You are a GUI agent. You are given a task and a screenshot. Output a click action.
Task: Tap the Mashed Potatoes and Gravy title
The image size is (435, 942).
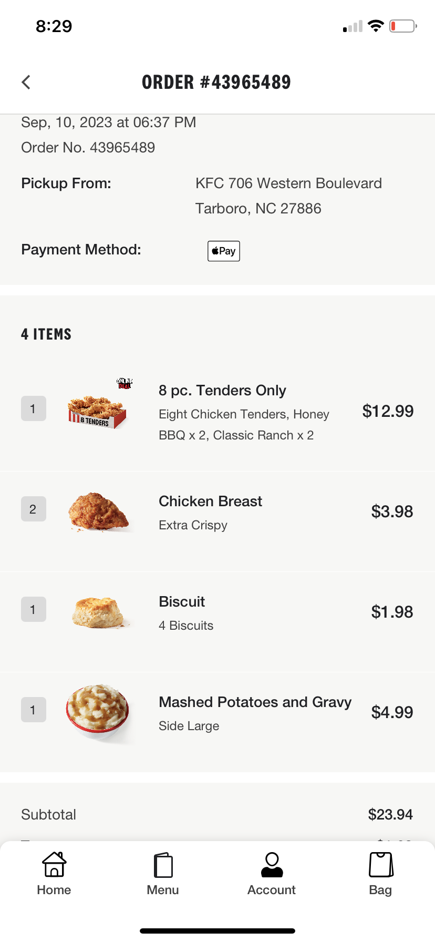[255, 702]
